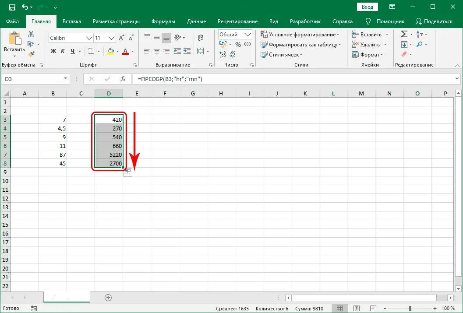The width and height of the screenshot is (463, 313).
Task: Insert function with the fx icon
Action: [x=123, y=79]
